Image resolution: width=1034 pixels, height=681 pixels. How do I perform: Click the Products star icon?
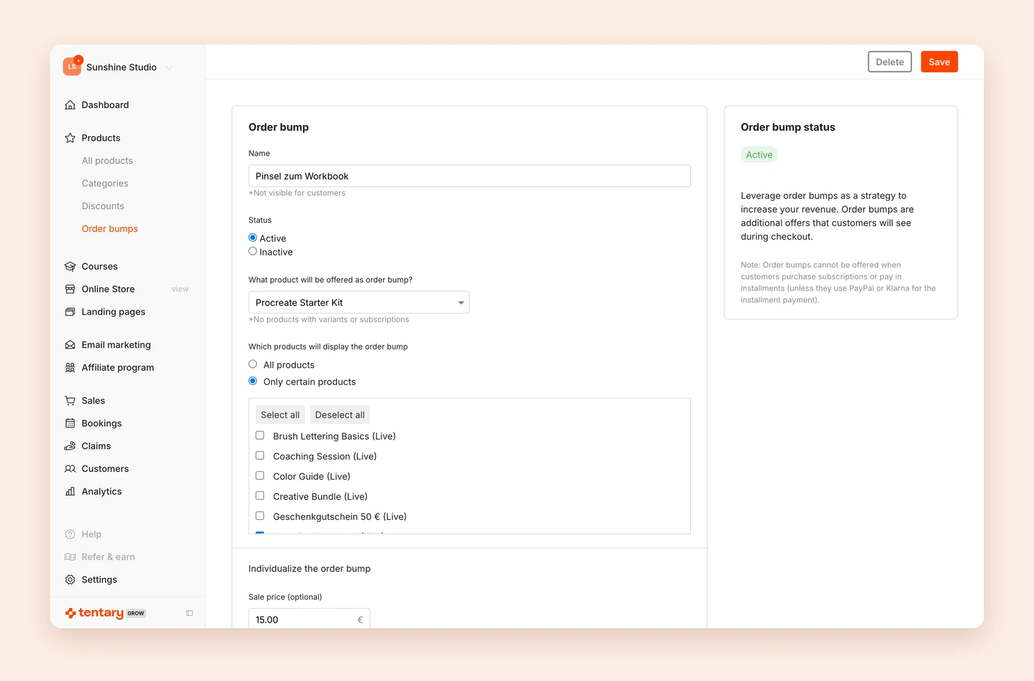(70, 138)
